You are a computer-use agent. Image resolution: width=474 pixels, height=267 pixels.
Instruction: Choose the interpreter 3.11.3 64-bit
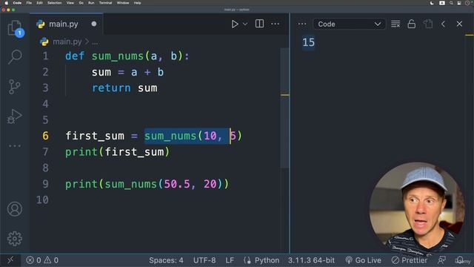[x=311, y=260]
